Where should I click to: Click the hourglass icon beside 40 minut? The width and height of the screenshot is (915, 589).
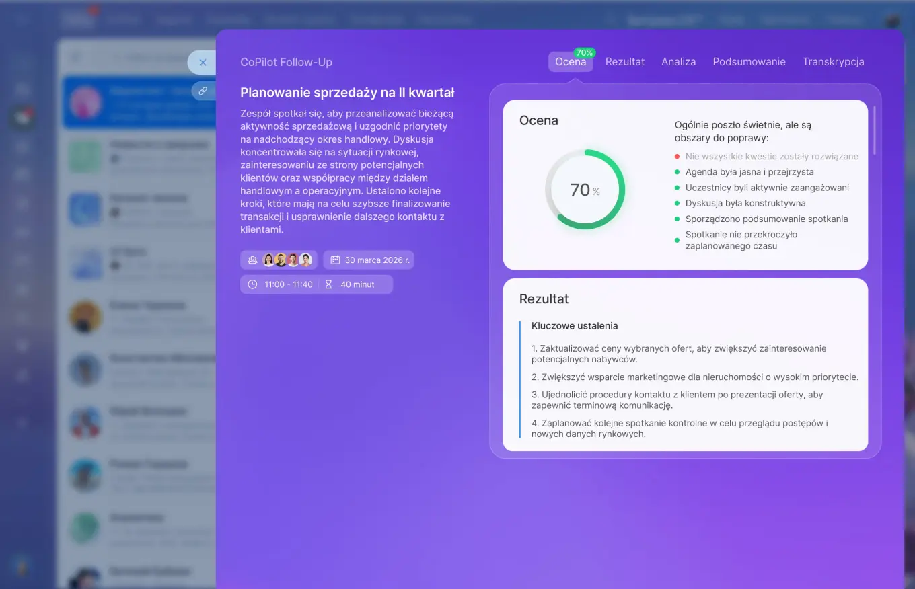[329, 284]
